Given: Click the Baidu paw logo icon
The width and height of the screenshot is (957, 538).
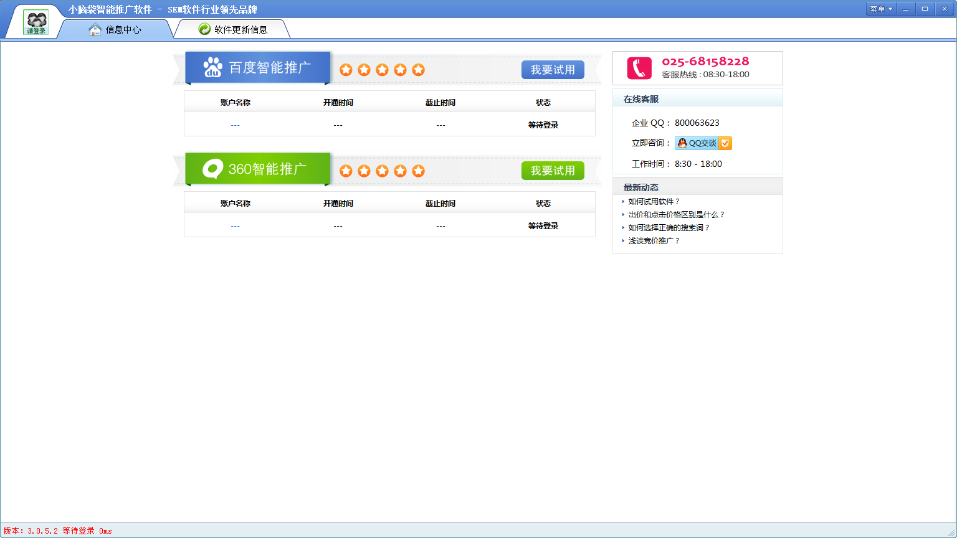Looking at the screenshot, I should pos(213,67).
